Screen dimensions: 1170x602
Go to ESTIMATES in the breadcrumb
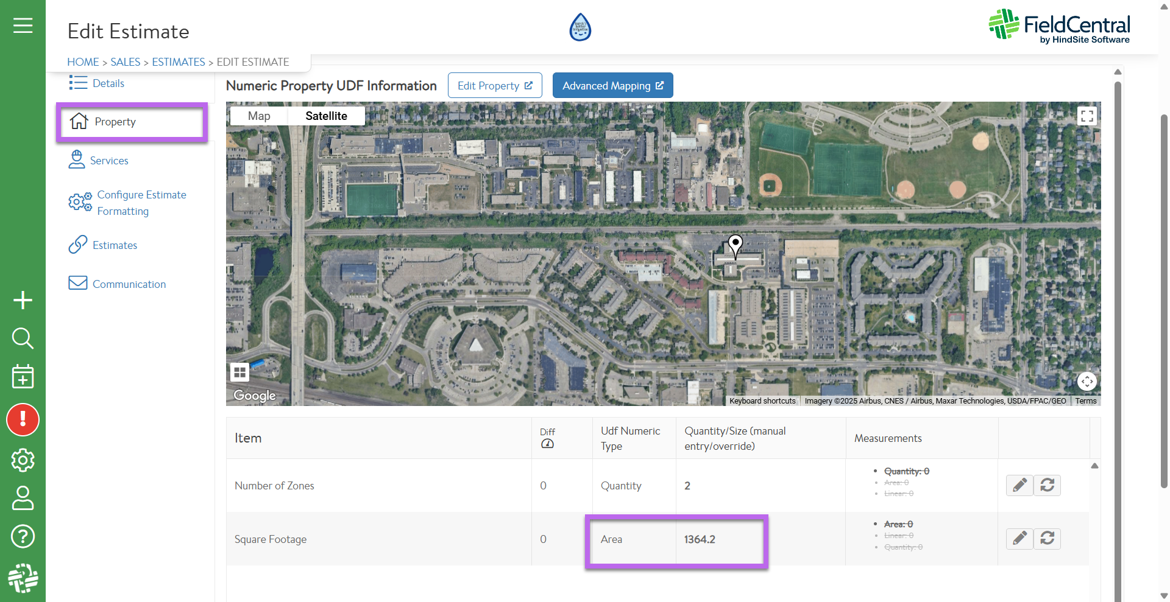click(179, 62)
